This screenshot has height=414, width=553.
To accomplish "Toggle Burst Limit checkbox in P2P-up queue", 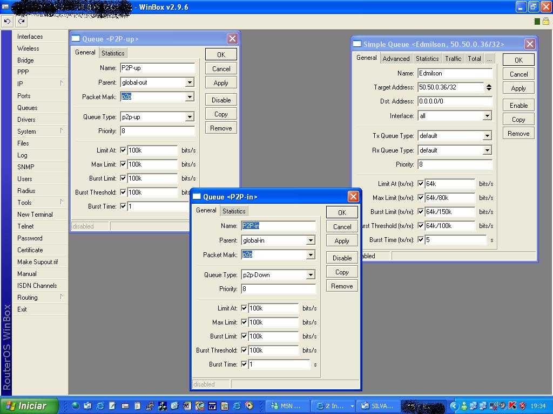I will pyautogui.click(x=123, y=178).
